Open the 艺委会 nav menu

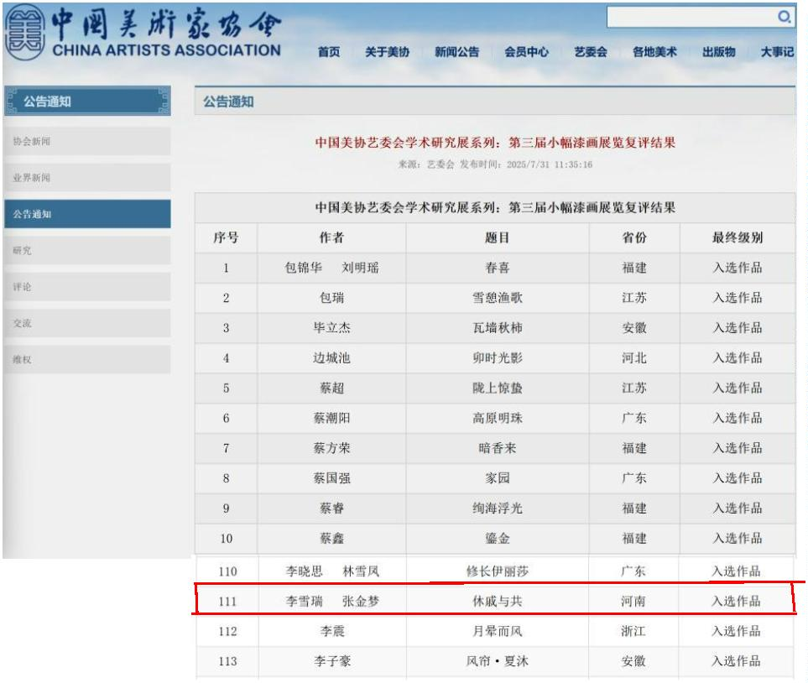coord(591,52)
